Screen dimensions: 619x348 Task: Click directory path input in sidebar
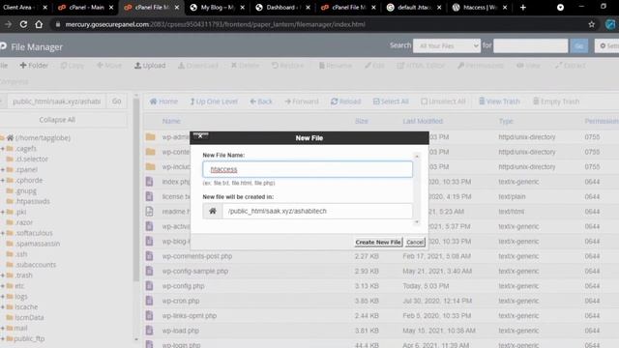coord(56,101)
